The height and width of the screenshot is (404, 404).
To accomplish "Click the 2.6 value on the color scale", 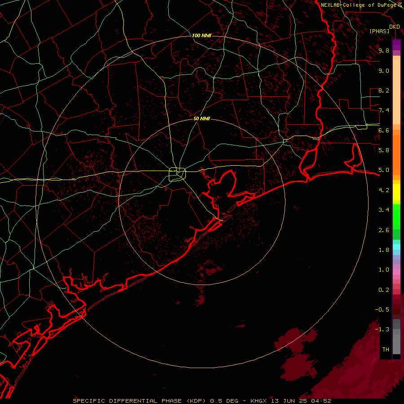I will pyautogui.click(x=384, y=230).
